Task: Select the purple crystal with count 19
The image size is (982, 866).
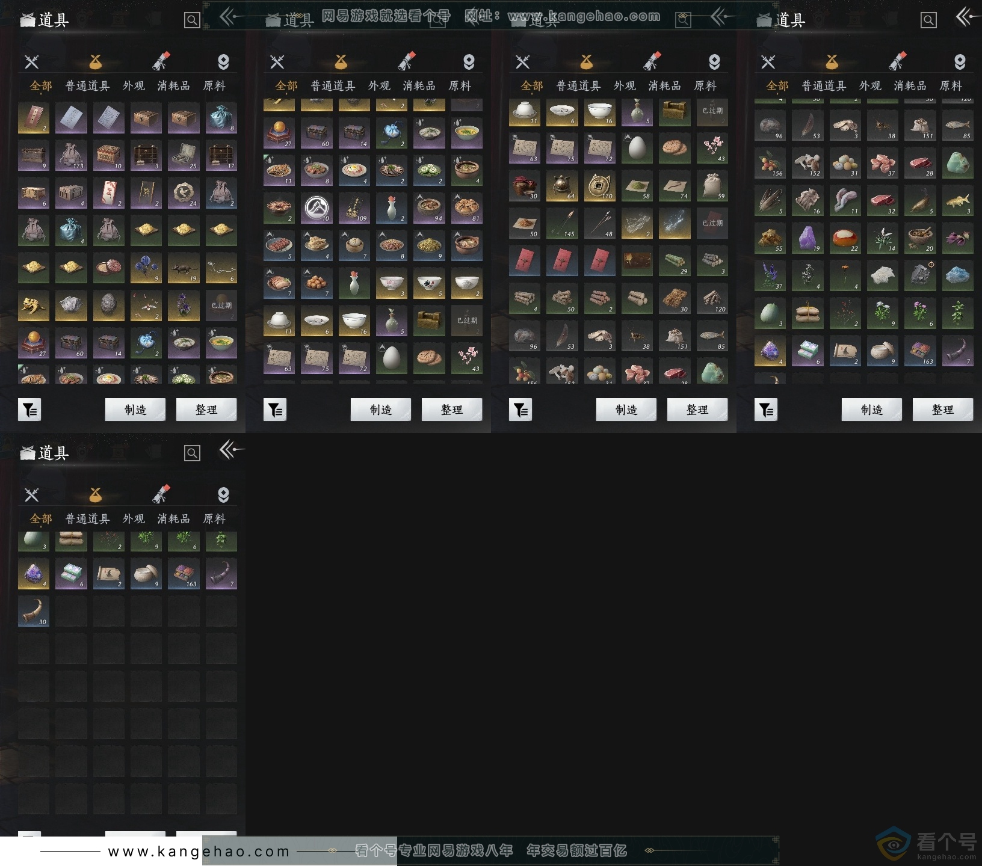Action: pos(808,238)
